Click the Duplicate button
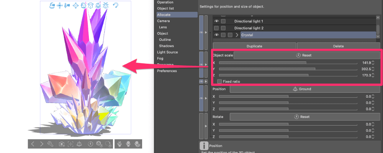Viewport: 383px width, 153px height. pos(254,46)
